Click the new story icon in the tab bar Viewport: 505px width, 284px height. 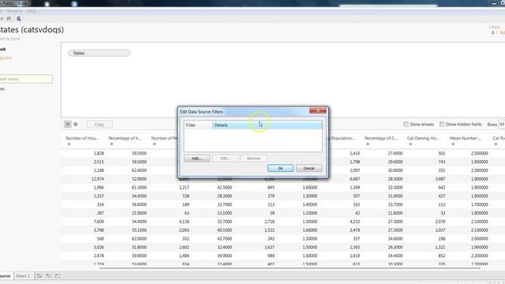click(x=58, y=276)
